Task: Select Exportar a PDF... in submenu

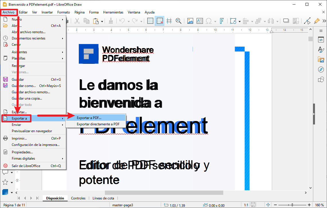Action: (96, 118)
